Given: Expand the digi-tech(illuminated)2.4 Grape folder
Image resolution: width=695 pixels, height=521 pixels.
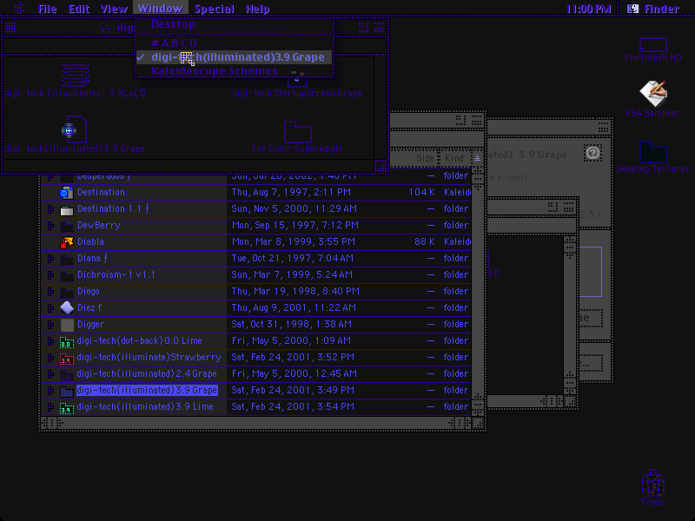Looking at the screenshot, I should 50,374.
